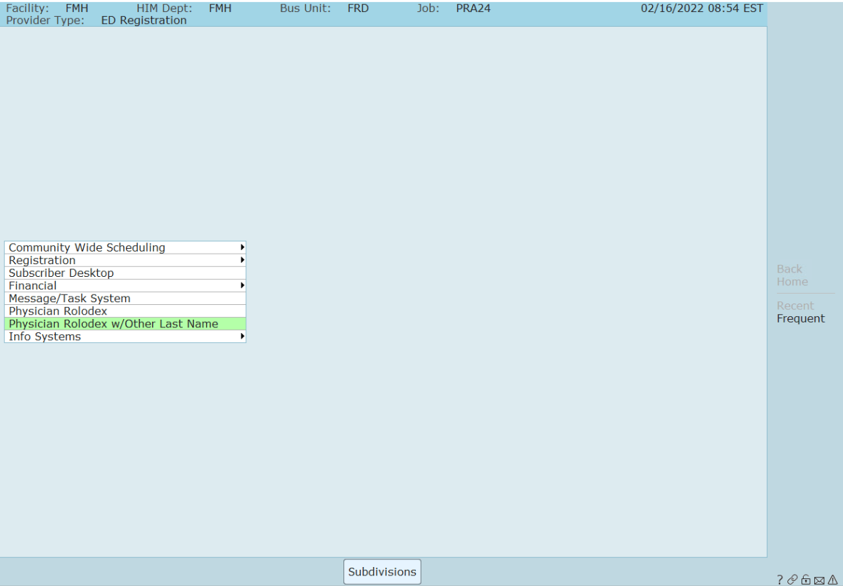Screen dimensions: 843x586
Task: Click the Back link in sidebar
Action: 790,269
